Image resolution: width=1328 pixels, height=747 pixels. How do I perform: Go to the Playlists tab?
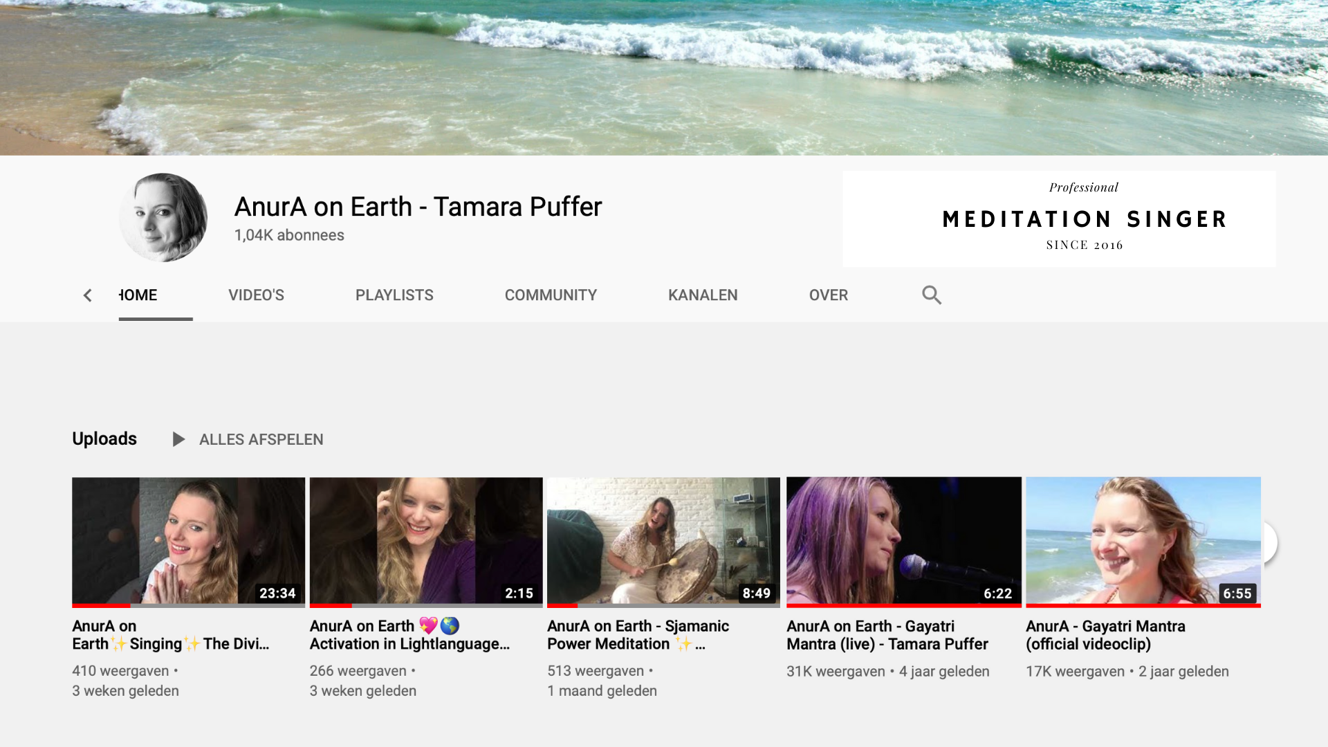tap(394, 295)
